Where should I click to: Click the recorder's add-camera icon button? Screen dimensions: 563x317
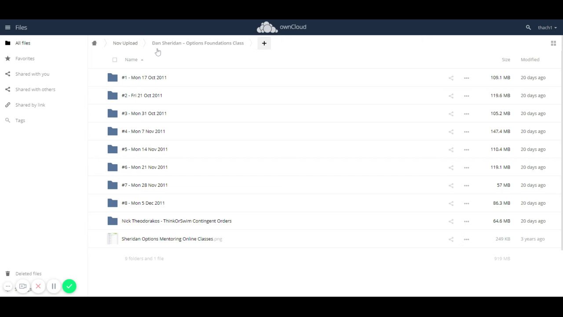[x=23, y=286]
